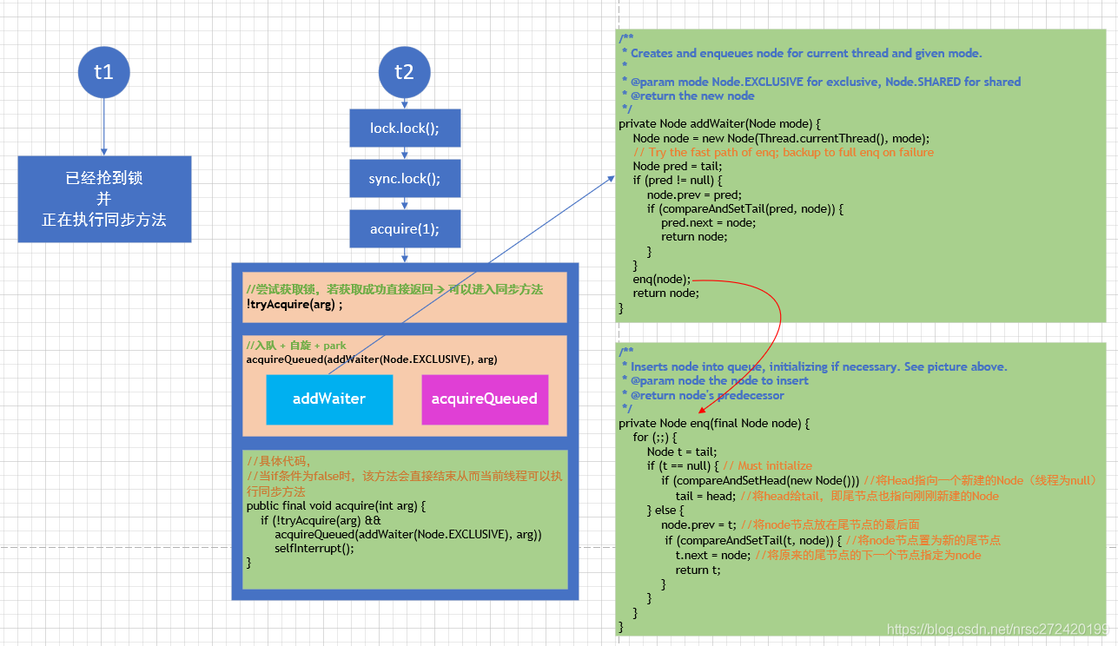Image resolution: width=1118 pixels, height=646 pixels.
Task: Click acquireQueued(addWaiter(Node.EXCLUSIVE), arg) line under park comment
Action: tap(372, 359)
